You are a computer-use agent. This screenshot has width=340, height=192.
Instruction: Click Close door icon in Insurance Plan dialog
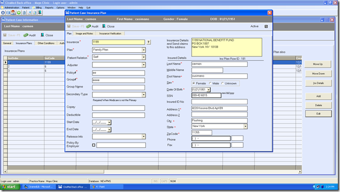104,26
